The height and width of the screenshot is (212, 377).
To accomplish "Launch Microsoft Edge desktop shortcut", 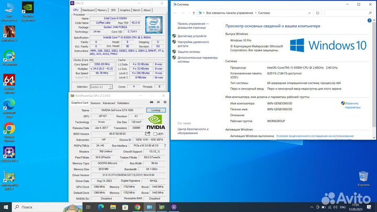I will [9, 108].
